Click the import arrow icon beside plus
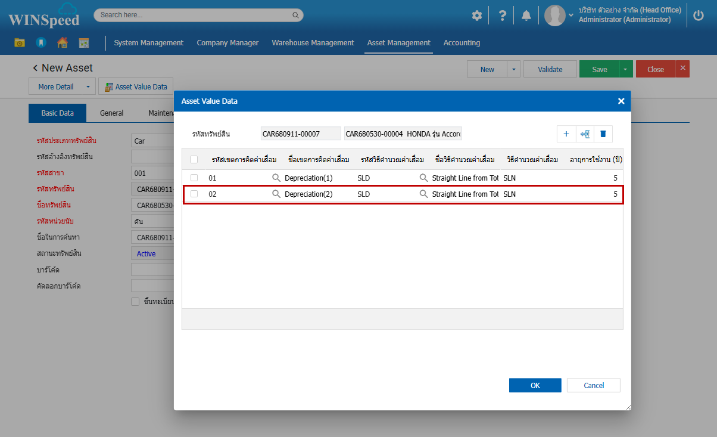 585,134
